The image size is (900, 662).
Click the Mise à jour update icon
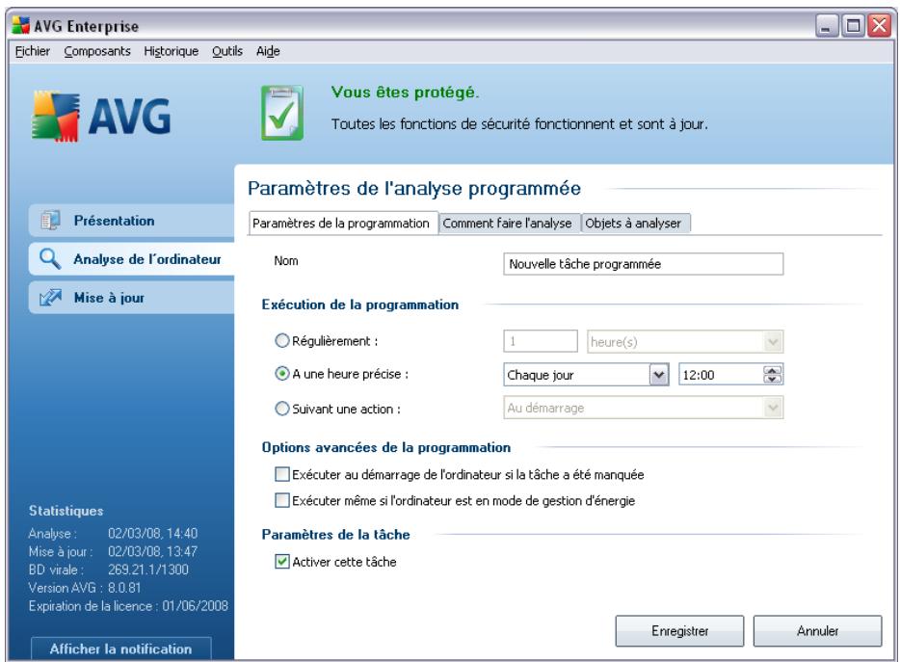[x=50, y=298]
